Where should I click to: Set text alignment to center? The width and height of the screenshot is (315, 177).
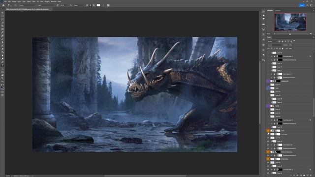[x=91, y=5]
